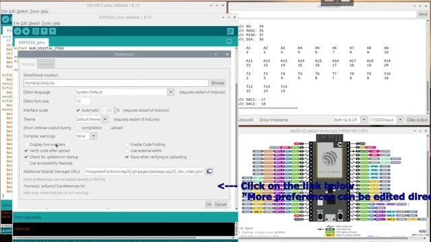Open Sketch menu in ESP32S2_pins window
Viewport: 431px width, 242px height.
(x=34, y=24)
